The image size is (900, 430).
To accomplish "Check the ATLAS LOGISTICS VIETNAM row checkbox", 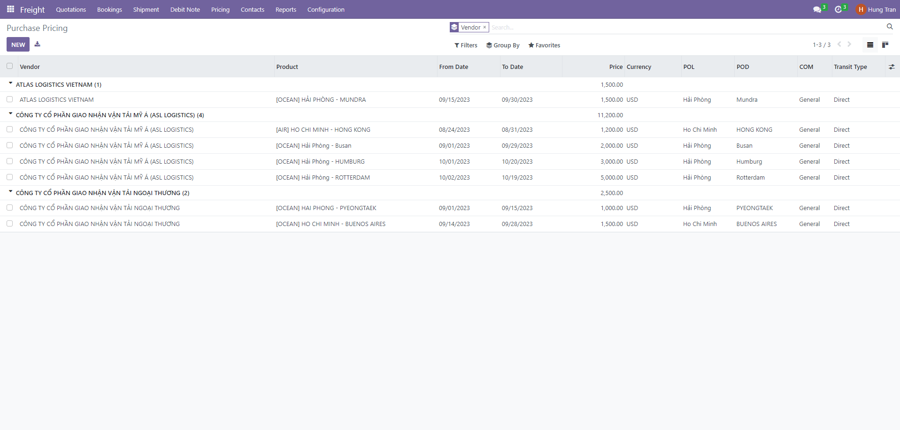I will point(10,99).
